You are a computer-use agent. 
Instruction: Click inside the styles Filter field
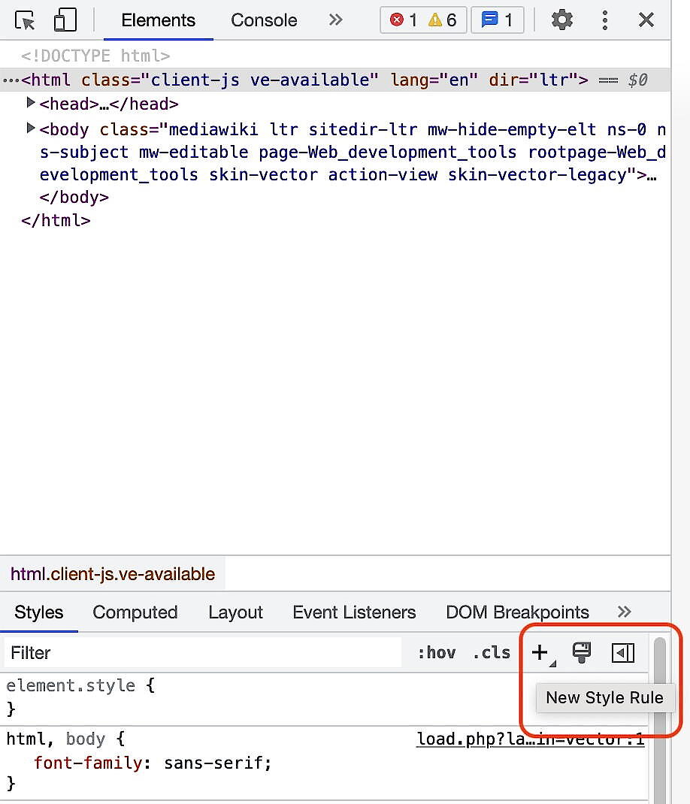[150, 652]
